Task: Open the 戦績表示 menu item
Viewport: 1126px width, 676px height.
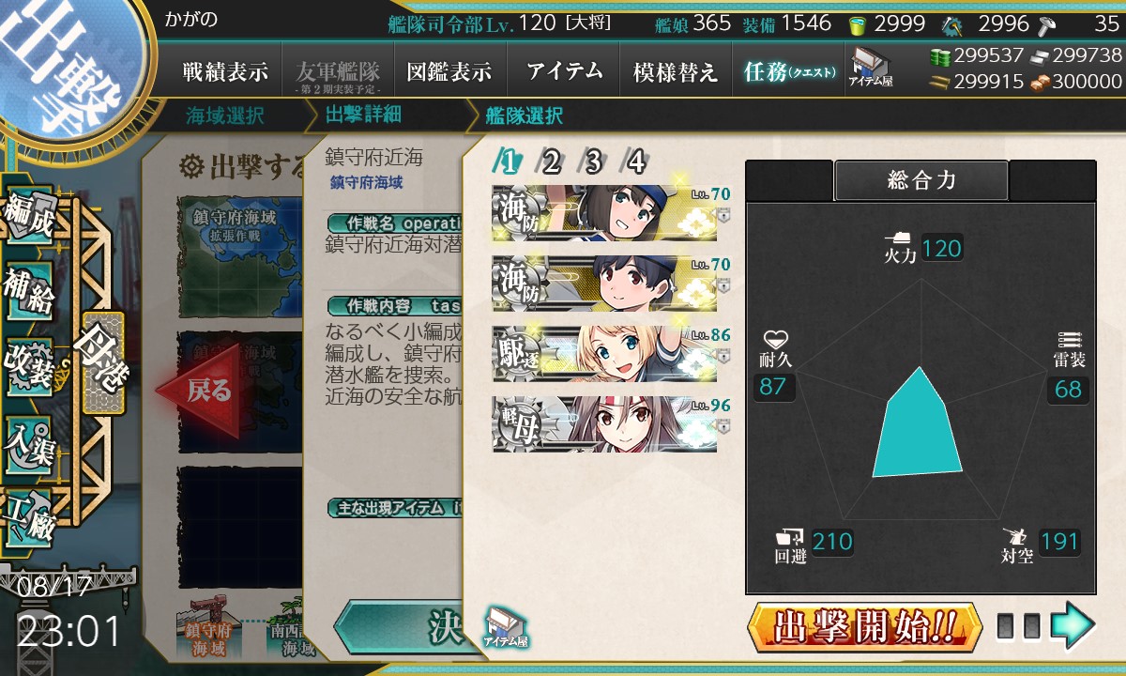Action: pos(225,71)
